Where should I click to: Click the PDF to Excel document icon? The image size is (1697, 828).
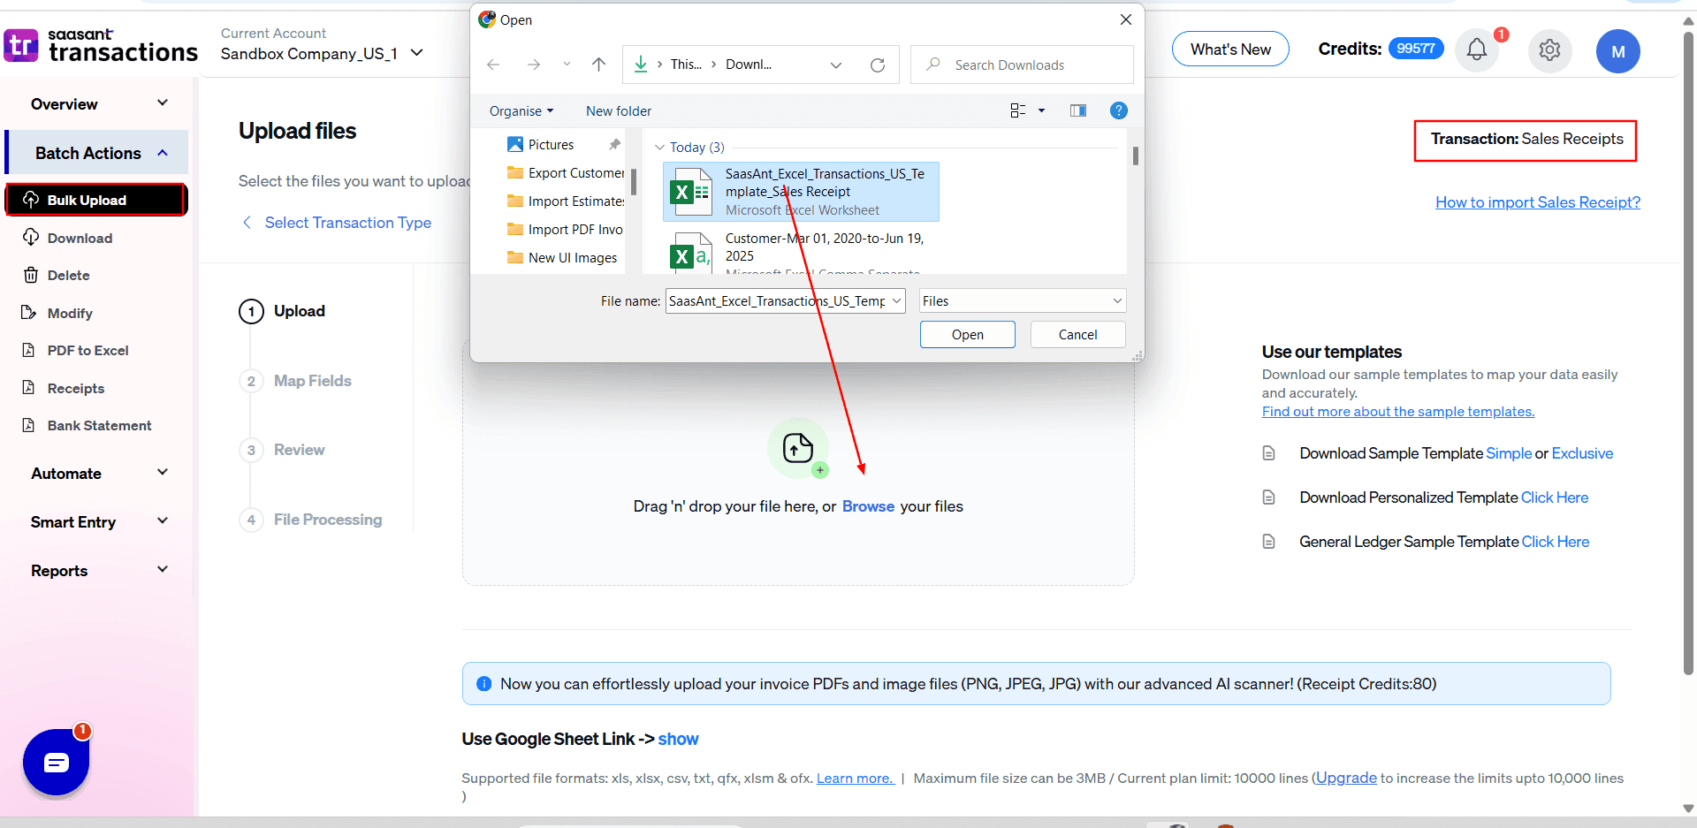pyautogui.click(x=29, y=350)
